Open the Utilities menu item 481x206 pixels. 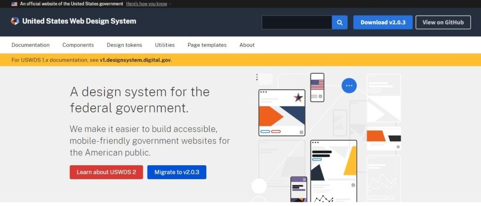click(x=165, y=45)
